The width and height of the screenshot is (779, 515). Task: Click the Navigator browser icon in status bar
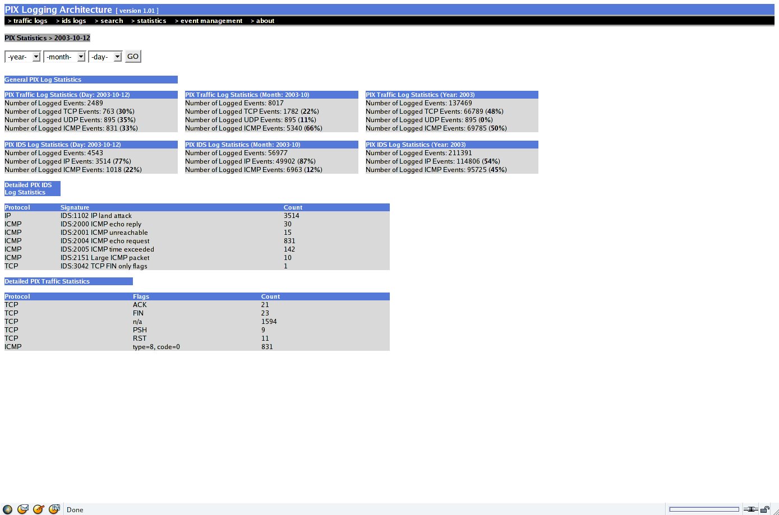7,509
